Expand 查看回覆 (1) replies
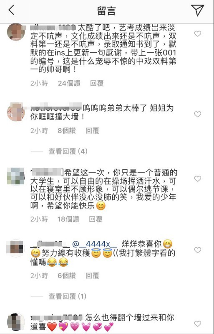214x334 pixels. [67, 296]
